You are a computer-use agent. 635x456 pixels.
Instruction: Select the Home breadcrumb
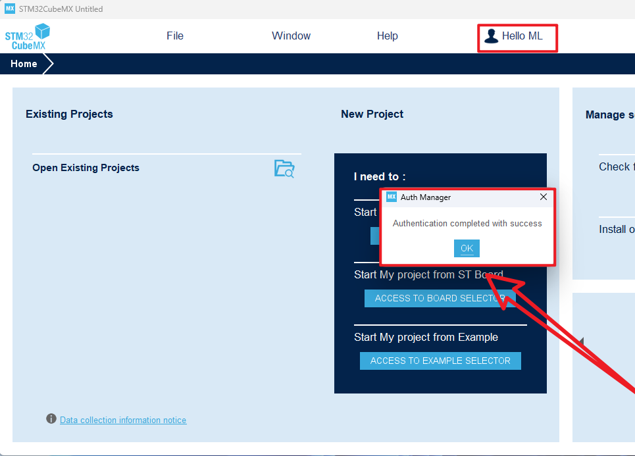(24, 64)
